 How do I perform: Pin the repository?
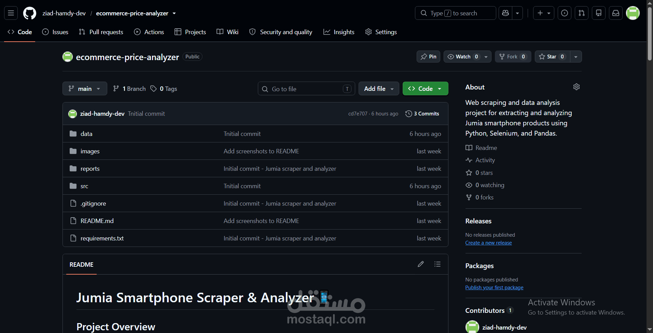[428, 57]
